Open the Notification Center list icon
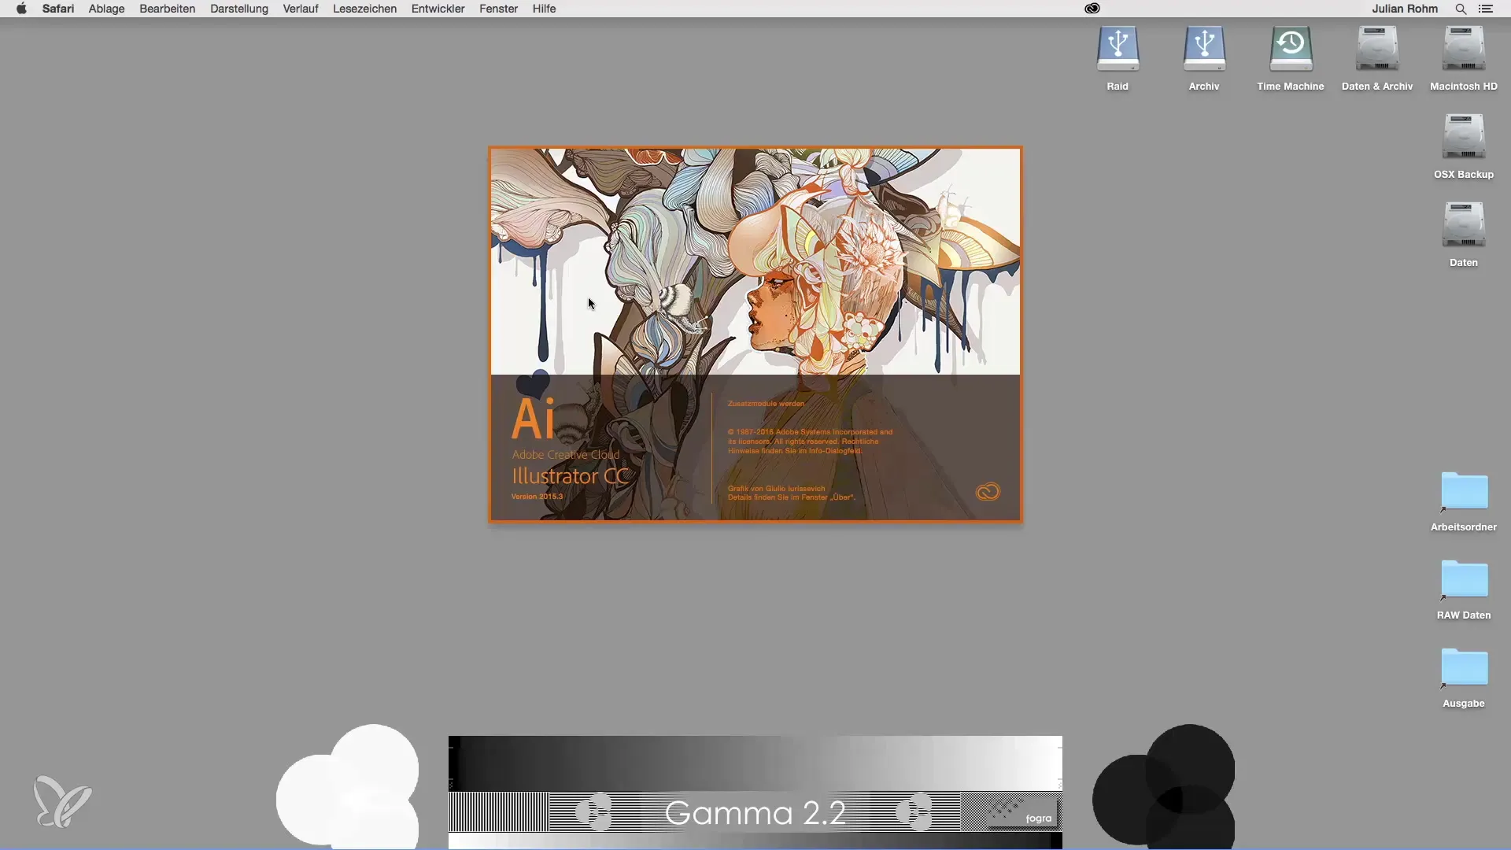The image size is (1511, 850). [1486, 9]
